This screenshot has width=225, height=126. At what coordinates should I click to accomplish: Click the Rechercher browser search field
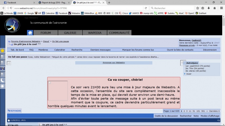click(172, 8)
